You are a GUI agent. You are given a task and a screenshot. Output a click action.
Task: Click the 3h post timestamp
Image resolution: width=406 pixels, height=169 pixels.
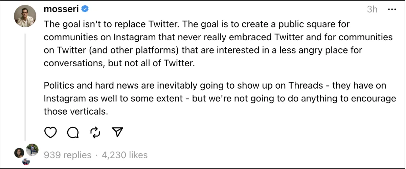pyautogui.click(x=372, y=9)
